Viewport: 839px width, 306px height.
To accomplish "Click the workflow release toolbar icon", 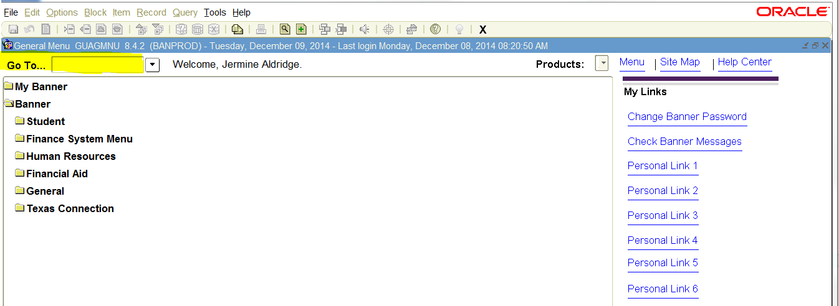I will 341,29.
